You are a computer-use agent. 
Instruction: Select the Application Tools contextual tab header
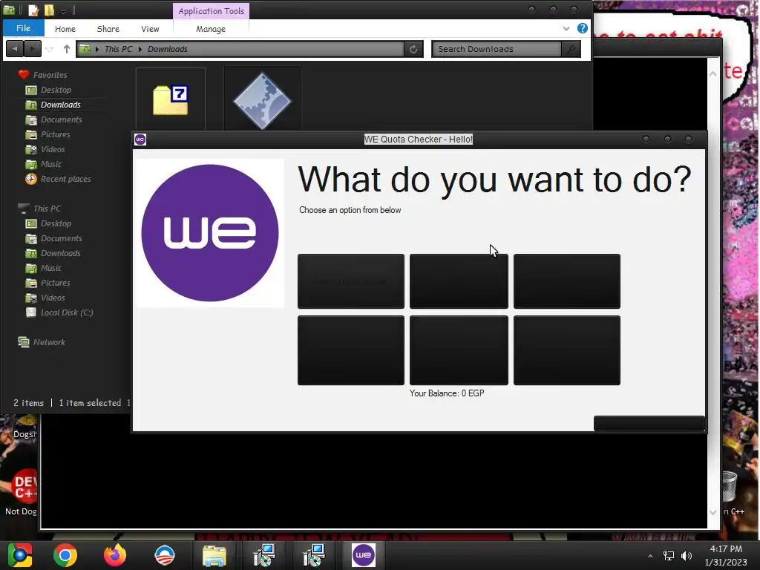click(x=211, y=10)
